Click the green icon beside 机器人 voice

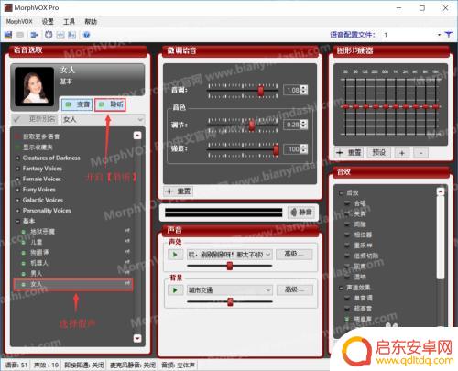click(23, 263)
